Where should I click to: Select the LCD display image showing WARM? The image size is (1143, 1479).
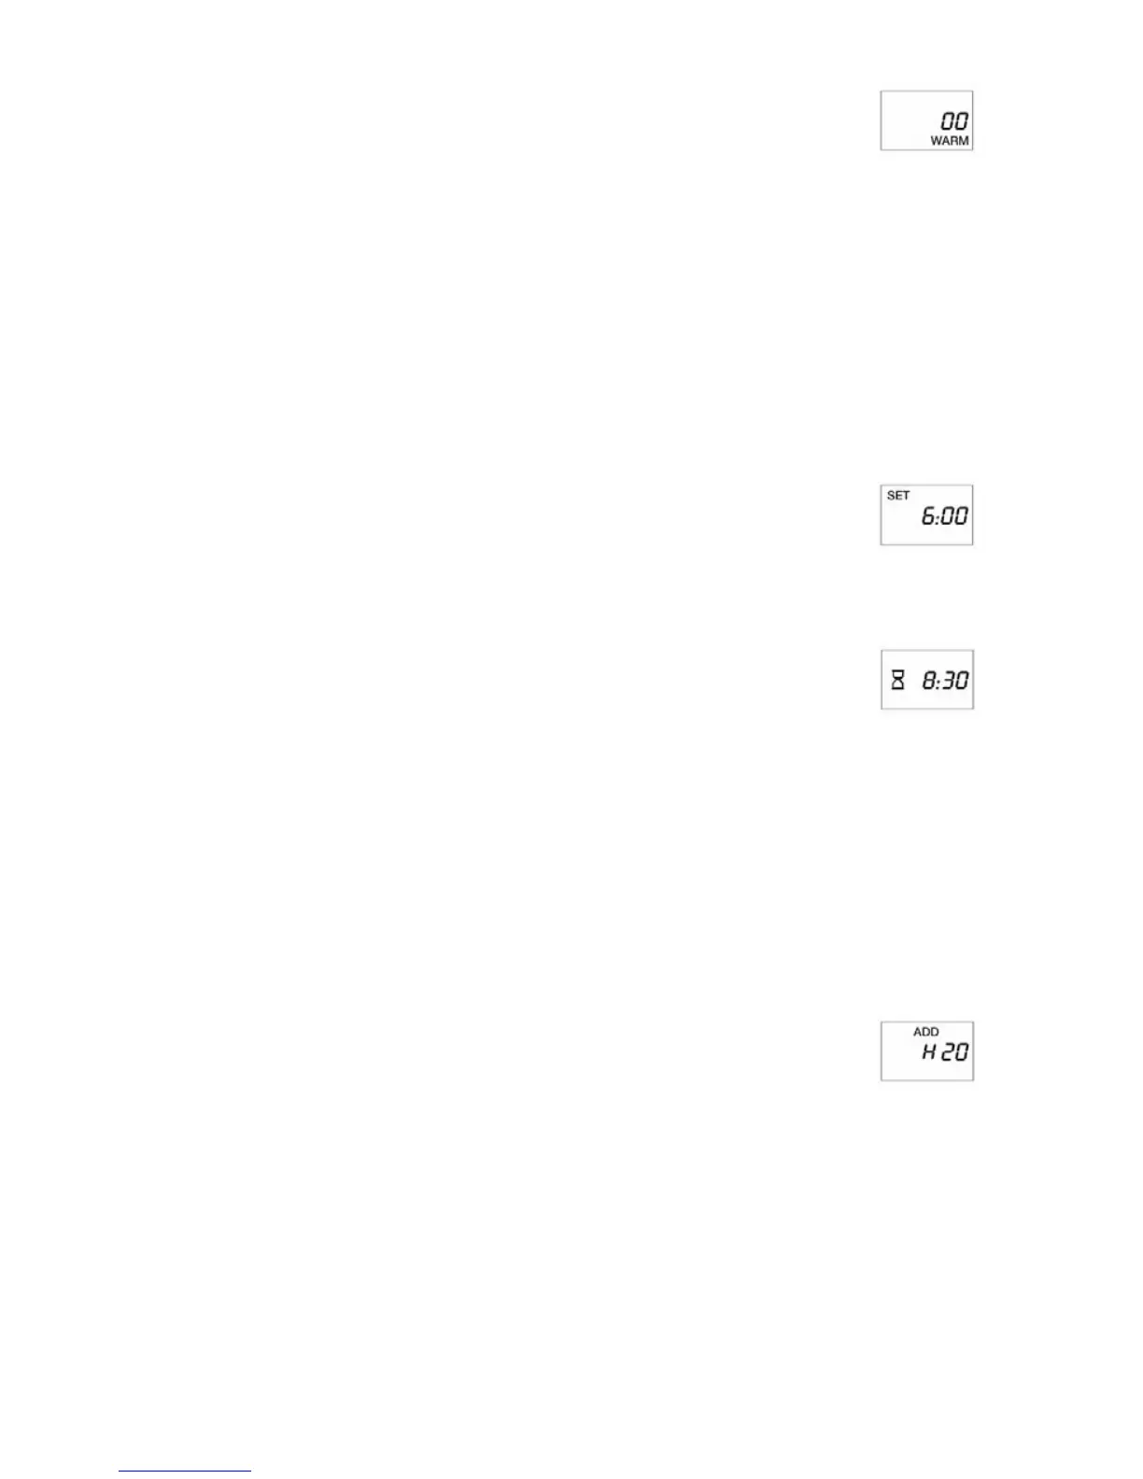[927, 120]
